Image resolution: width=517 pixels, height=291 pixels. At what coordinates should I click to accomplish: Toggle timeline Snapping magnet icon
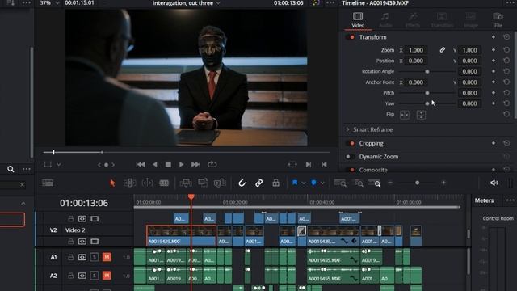pos(242,183)
